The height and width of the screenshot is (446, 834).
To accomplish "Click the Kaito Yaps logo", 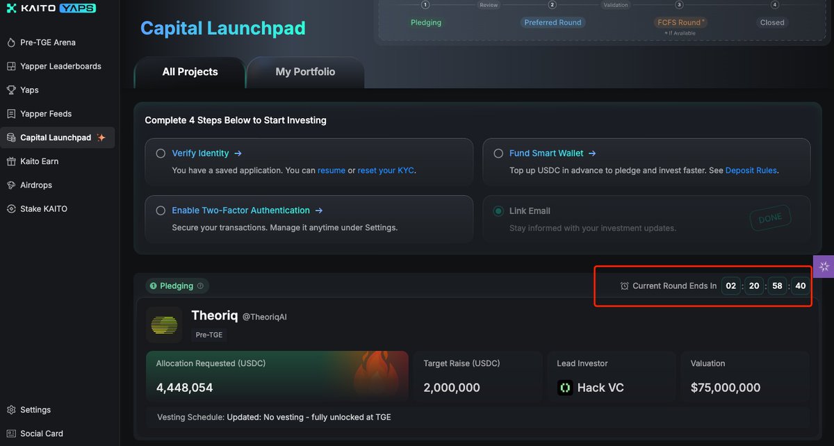I will 51,8.
